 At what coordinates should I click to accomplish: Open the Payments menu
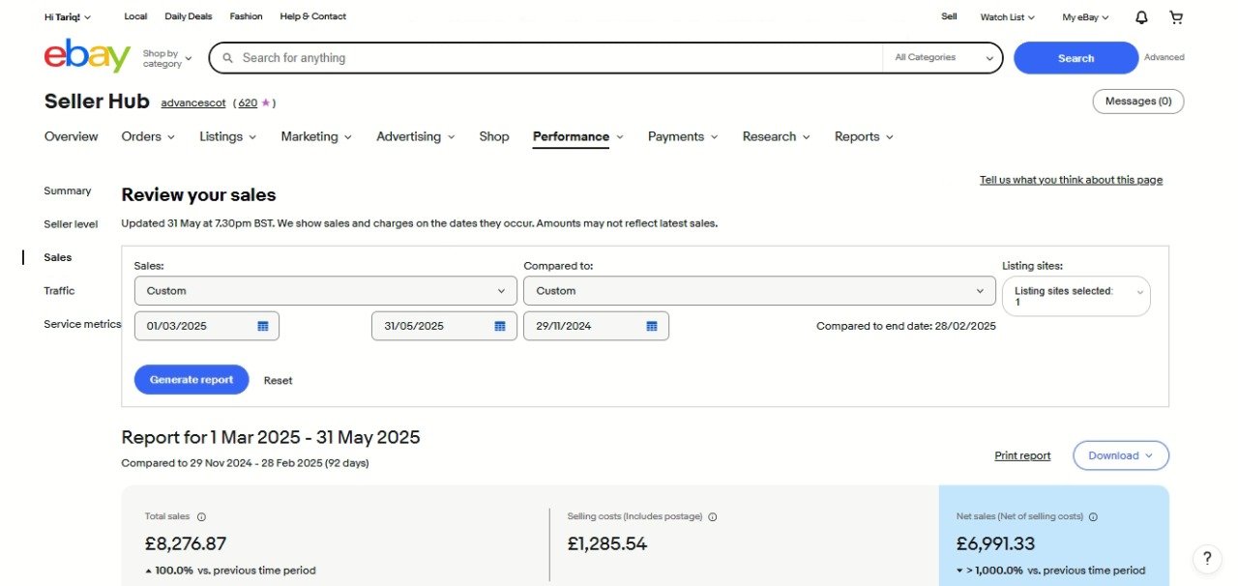[683, 137]
